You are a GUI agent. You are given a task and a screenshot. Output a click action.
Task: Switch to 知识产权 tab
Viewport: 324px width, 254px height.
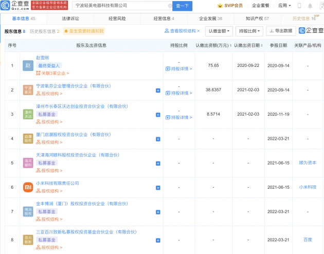pos(257,19)
